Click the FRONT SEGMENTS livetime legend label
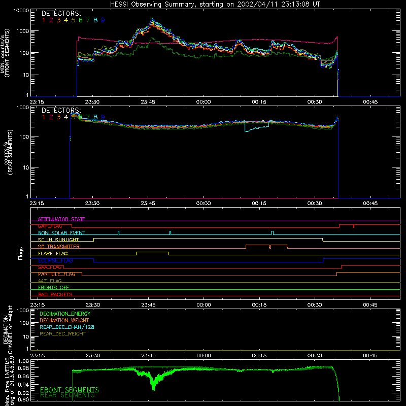Viewport: 406px width, 406px height. [70, 390]
